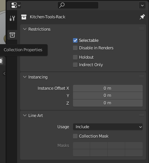Click the collection icon beside Kitchen-Tools-Rack
149x163 pixels.
click(x=24, y=17)
